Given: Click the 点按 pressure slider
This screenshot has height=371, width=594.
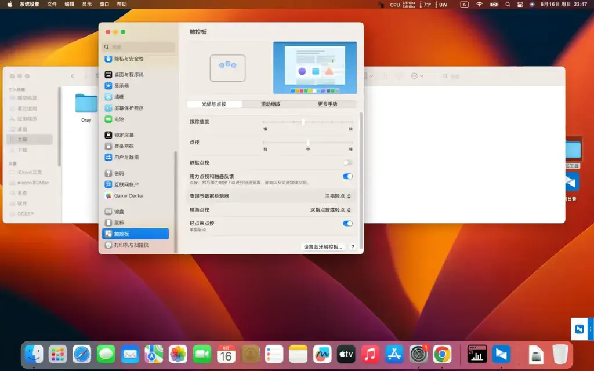Looking at the screenshot, I should 308,143.
